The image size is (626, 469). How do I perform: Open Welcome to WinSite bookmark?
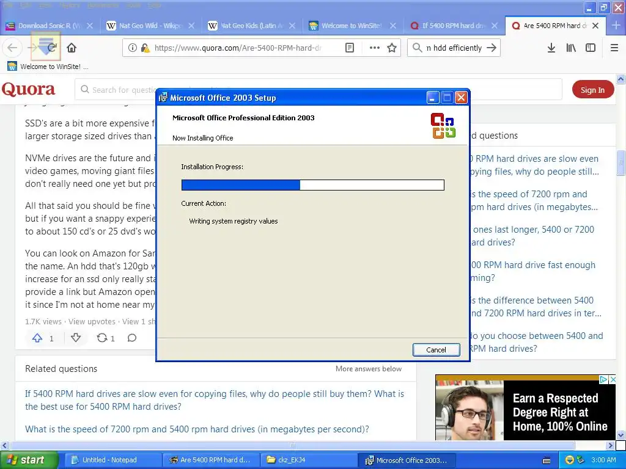point(48,67)
